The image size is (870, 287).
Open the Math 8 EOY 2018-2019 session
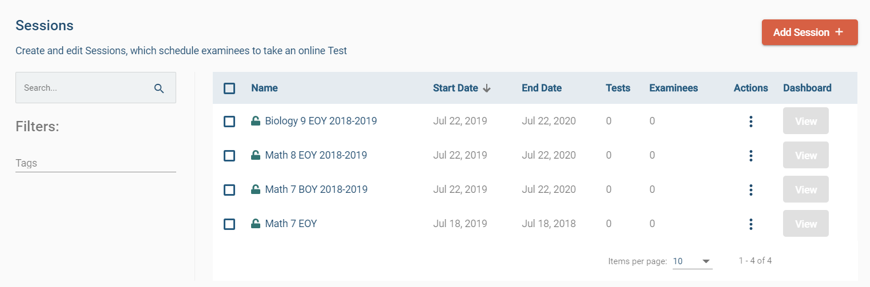[316, 155]
